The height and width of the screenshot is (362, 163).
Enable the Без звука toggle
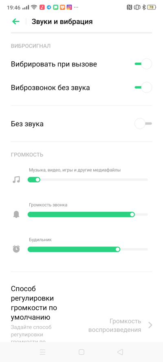143,124
